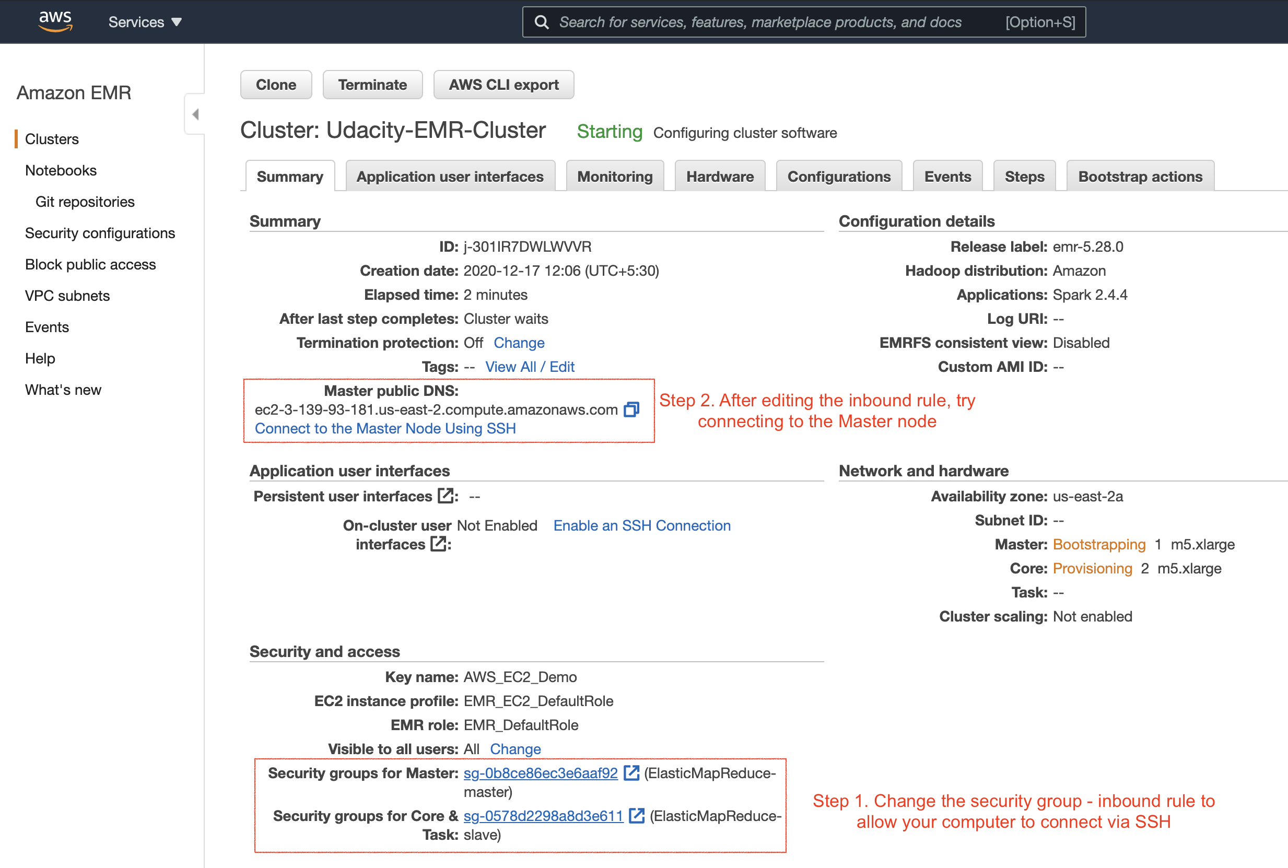Open the ElasticMapReduce-master security group in new tab
Viewport: 1288px width, 868px height.
coord(631,773)
